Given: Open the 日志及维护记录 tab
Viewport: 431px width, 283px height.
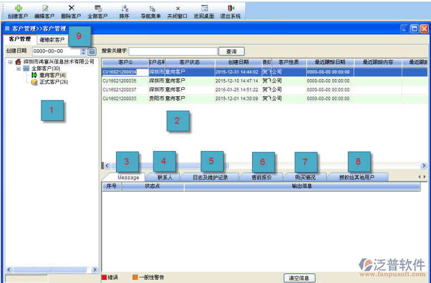Looking at the screenshot, I should pyautogui.click(x=210, y=178).
